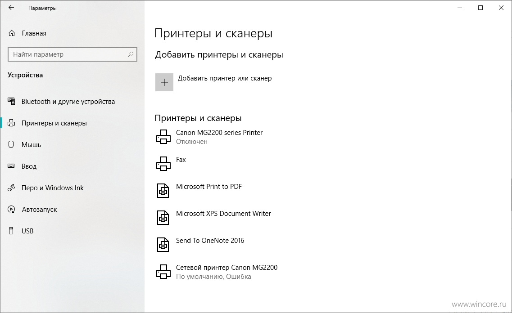Click the Сетевой принтер Canon MG2200 icon
Screen dimensions: 512x313
[163, 272]
